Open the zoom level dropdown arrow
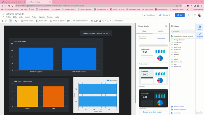The width and height of the screenshot is (204, 115). click(18, 21)
